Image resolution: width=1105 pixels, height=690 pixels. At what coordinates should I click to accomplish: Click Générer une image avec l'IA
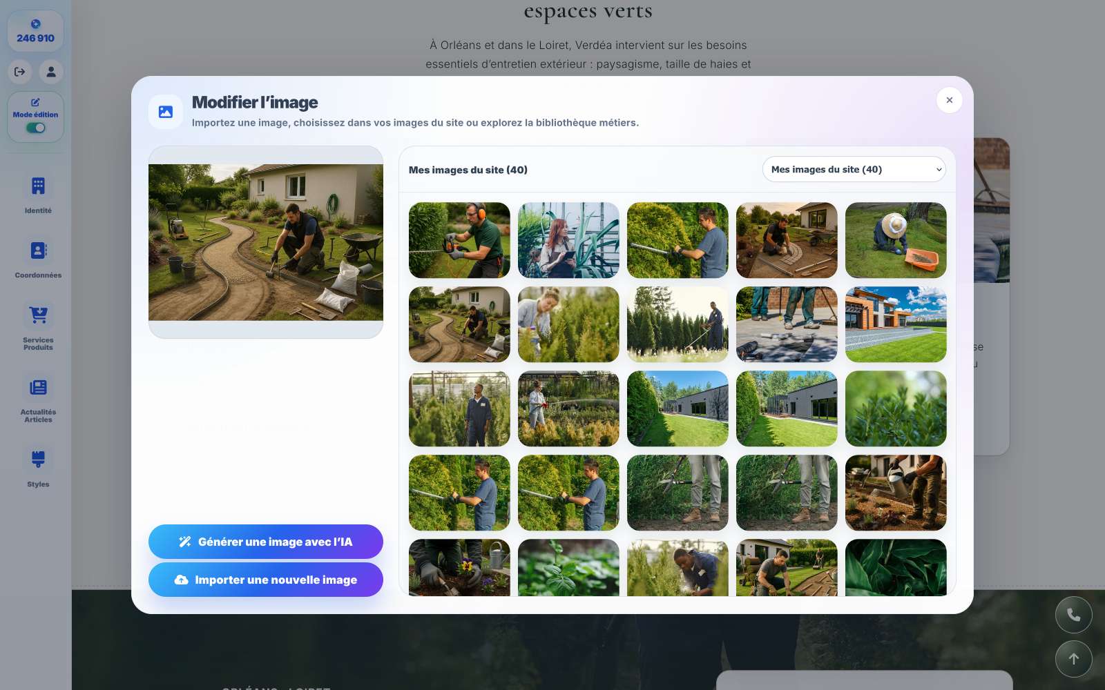(266, 542)
